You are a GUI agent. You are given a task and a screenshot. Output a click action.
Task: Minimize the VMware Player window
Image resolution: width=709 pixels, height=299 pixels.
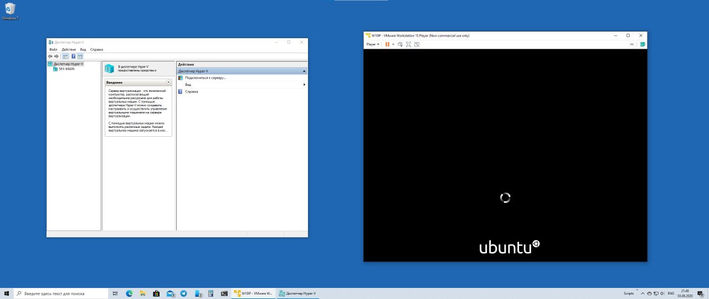click(616, 35)
